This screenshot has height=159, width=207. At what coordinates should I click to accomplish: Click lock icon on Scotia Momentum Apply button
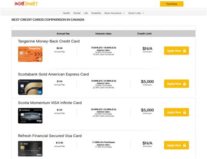coord(185,112)
